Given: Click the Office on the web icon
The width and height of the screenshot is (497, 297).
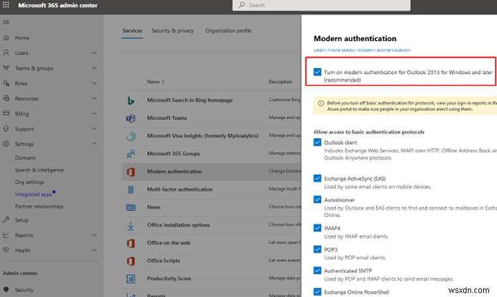Looking at the screenshot, I should [131, 243].
